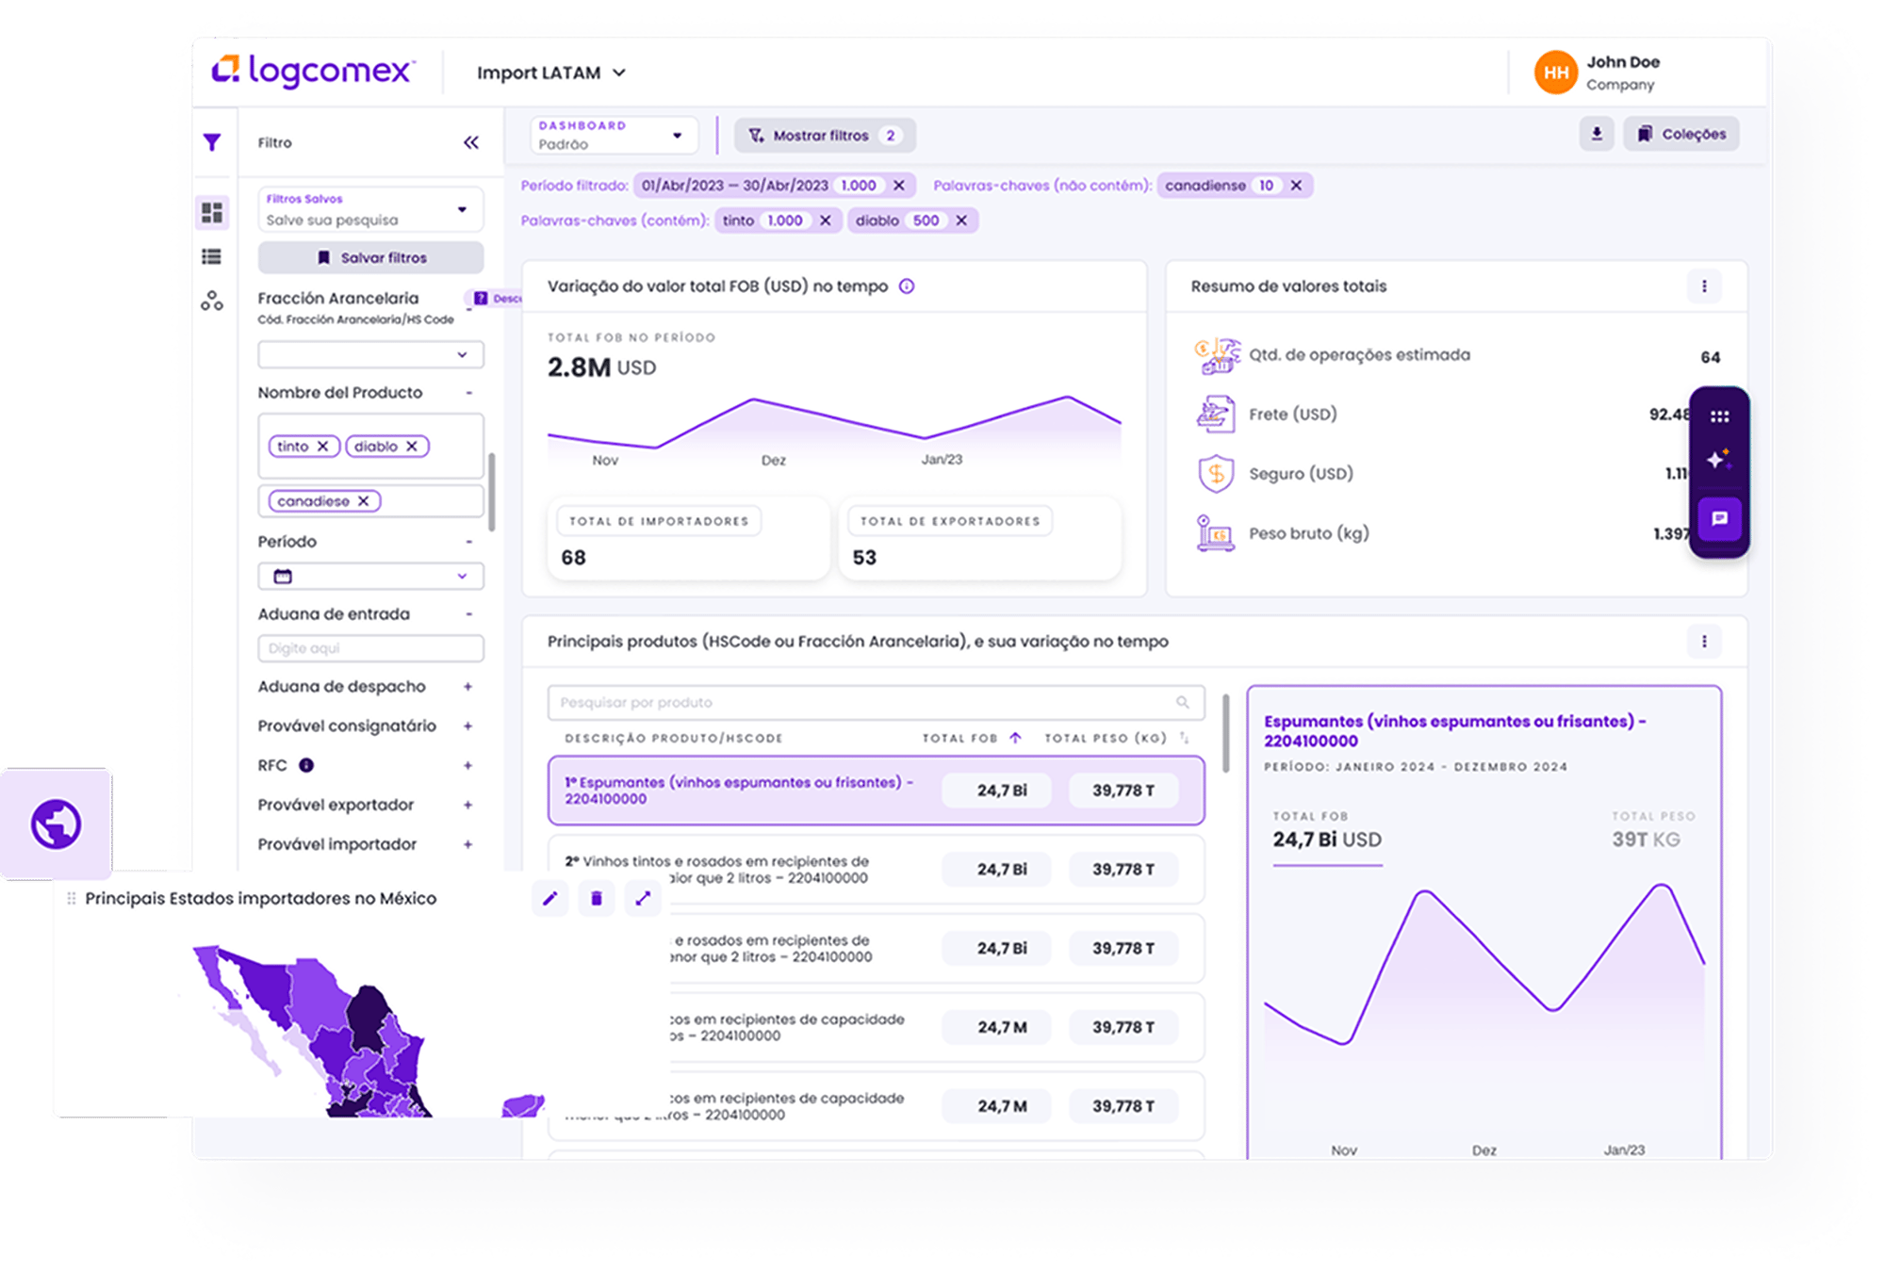This screenshot has width=1885, height=1272.
Task: Sort by TOTAL FOB column arrow
Action: click(1016, 738)
